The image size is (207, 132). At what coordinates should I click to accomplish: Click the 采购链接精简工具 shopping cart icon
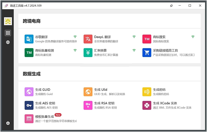[147, 53]
